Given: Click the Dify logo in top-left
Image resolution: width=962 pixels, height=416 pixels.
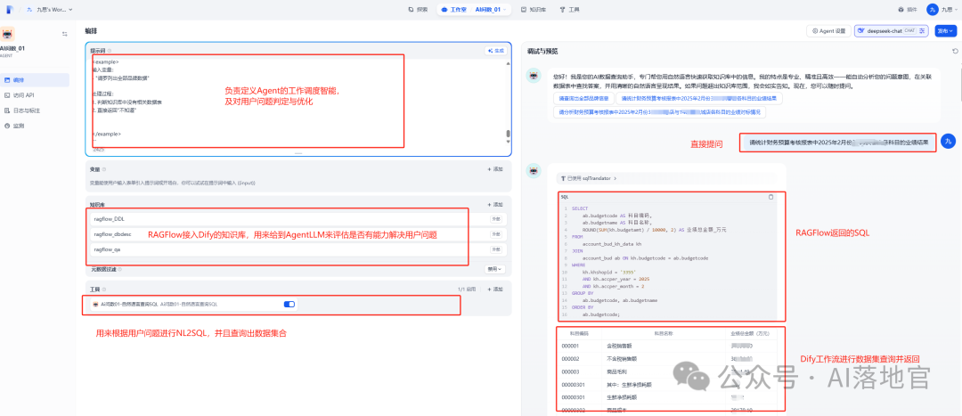Looking at the screenshot, I should tap(10, 9).
